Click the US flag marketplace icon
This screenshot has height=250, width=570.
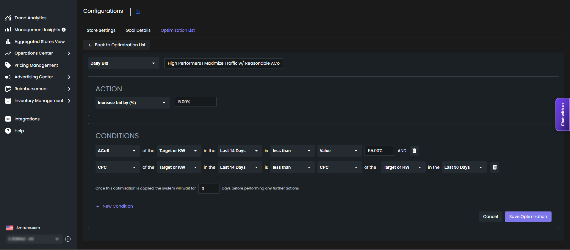(10, 228)
